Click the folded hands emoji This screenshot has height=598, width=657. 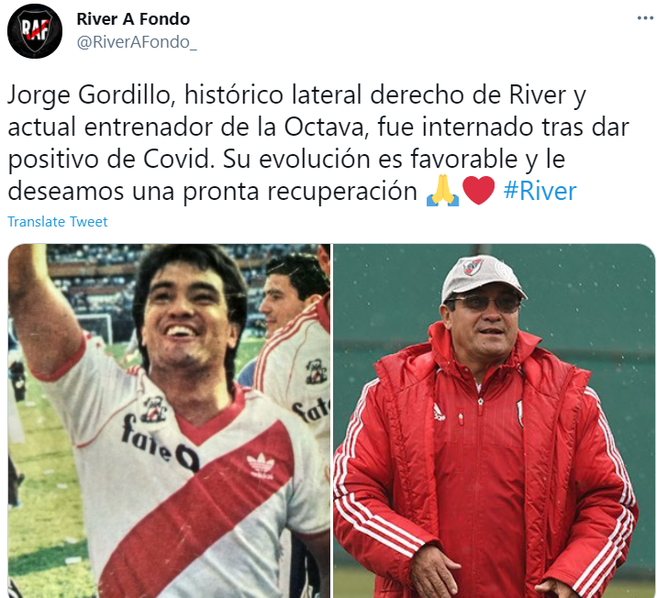tap(442, 191)
